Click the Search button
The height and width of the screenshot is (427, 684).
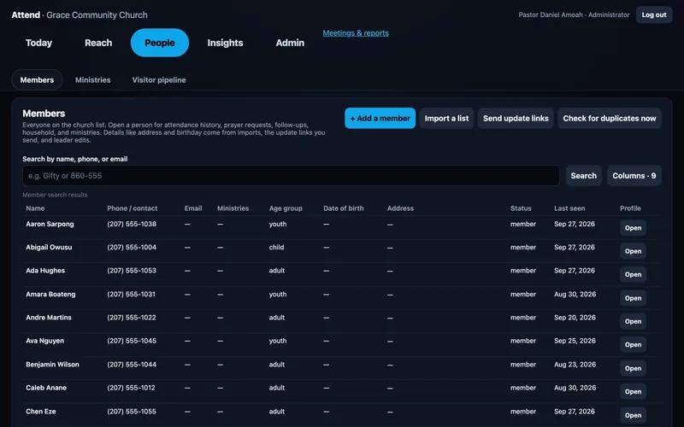(x=584, y=176)
